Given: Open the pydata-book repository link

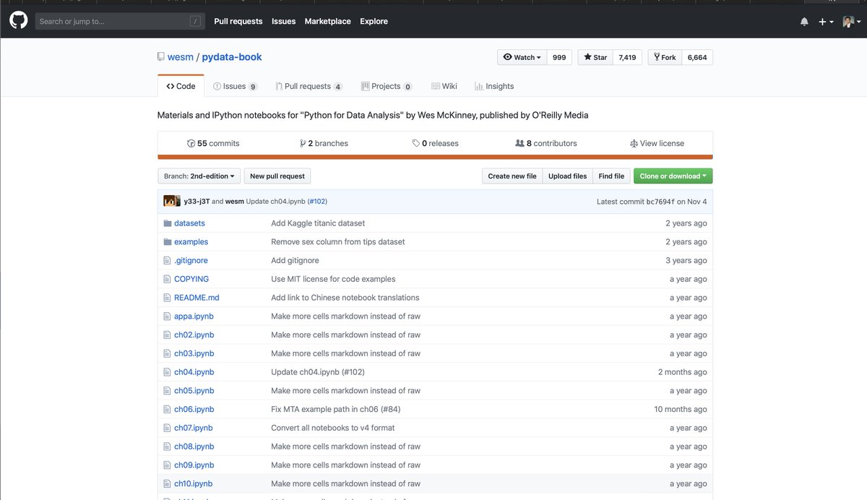Looking at the screenshot, I should point(232,57).
